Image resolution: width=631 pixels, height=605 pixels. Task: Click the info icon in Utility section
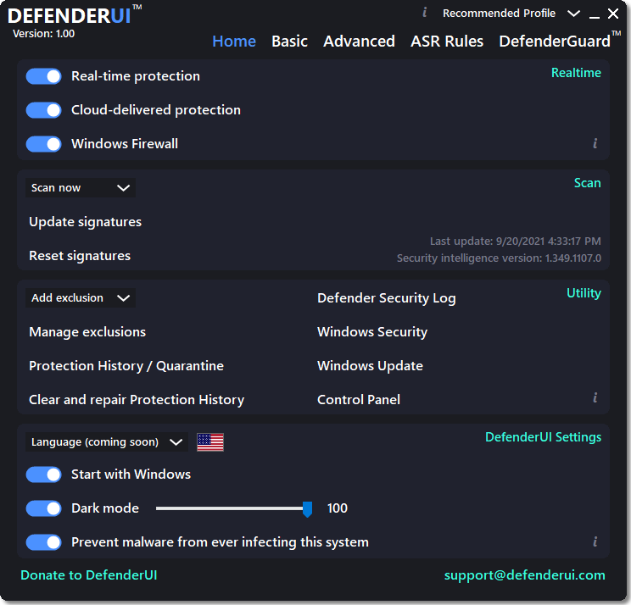click(595, 398)
